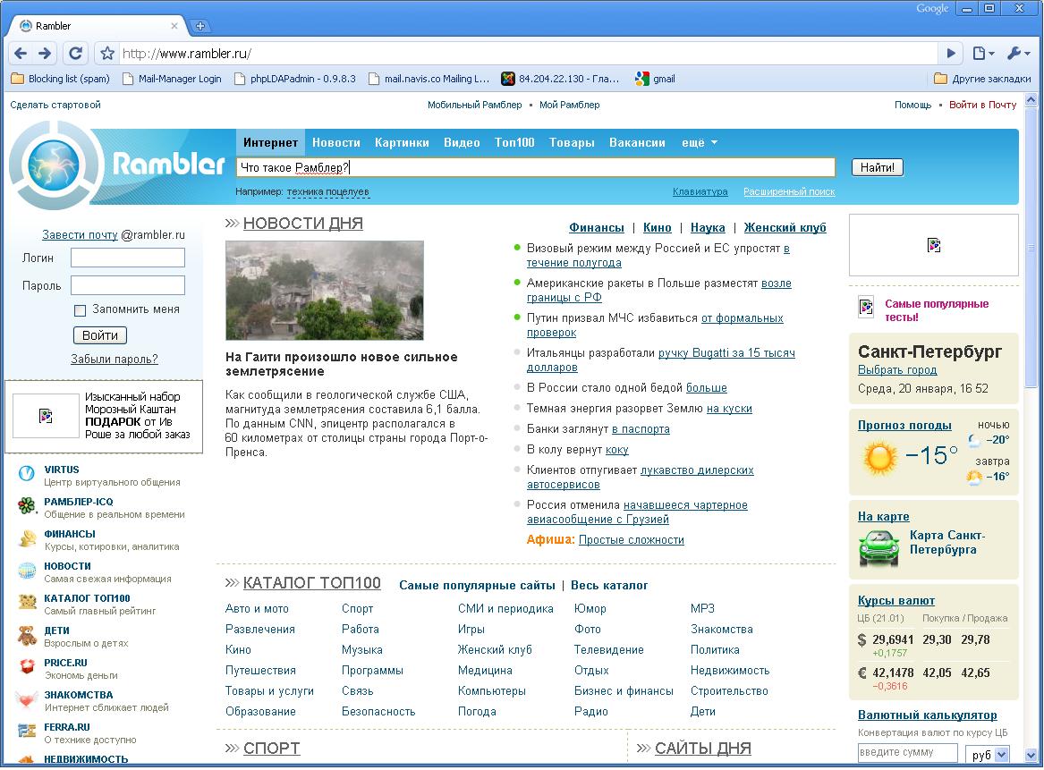Open the Haiti earthquake news photo

click(x=324, y=290)
